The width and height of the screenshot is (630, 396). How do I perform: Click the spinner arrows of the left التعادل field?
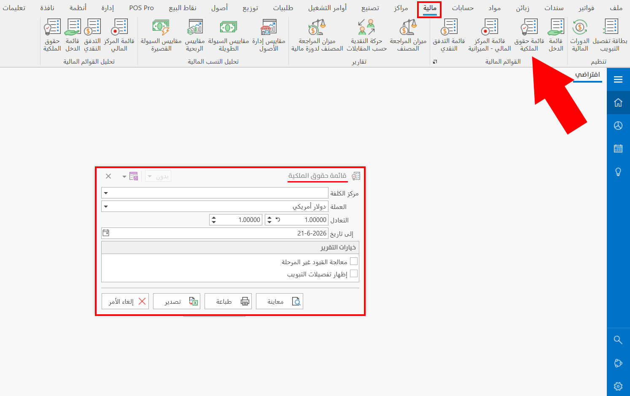click(x=214, y=220)
